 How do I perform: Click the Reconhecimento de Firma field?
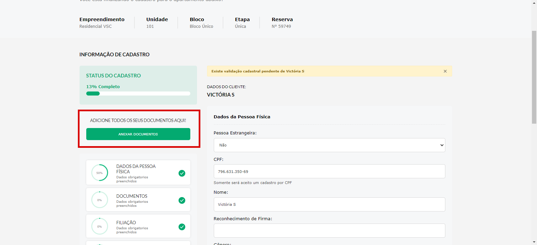[329, 231]
